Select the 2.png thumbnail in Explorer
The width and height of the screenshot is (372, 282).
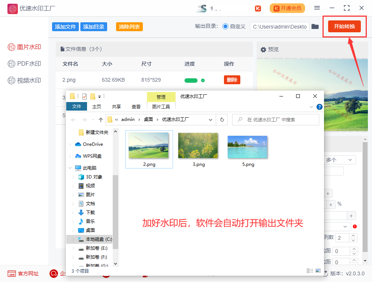(149, 149)
